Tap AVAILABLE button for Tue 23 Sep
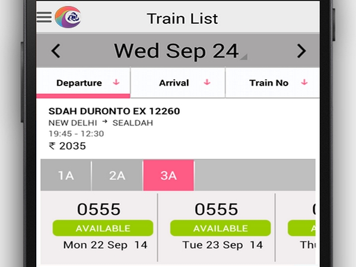The width and height of the screenshot is (356, 267). click(x=220, y=228)
